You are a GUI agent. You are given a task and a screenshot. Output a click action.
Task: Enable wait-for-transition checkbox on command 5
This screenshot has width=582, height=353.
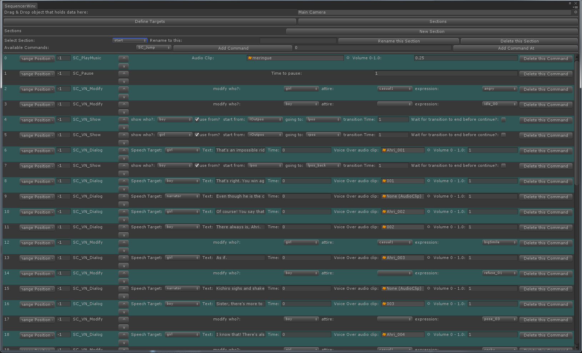click(x=503, y=135)
